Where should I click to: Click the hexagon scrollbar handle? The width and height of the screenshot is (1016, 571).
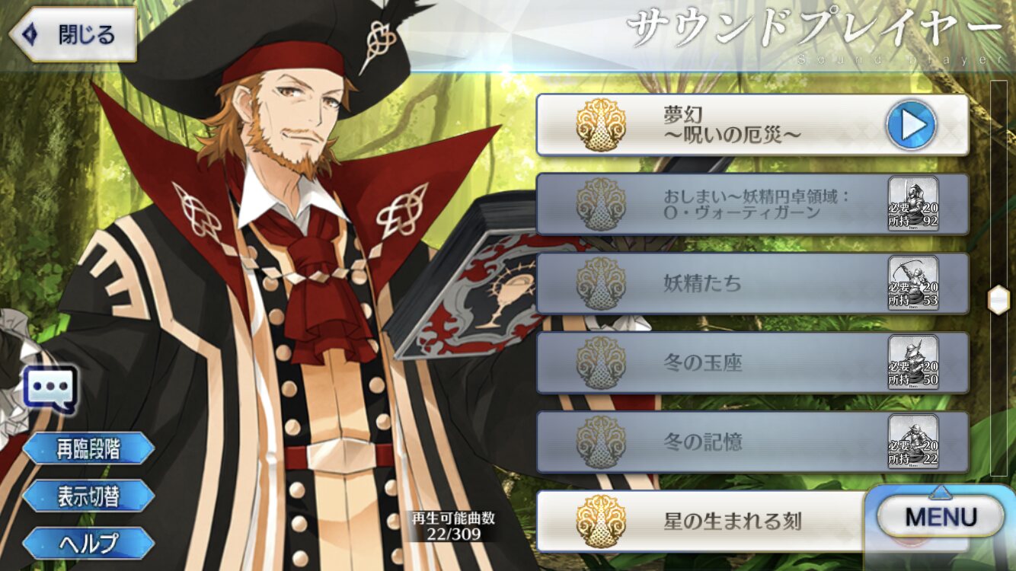pyautogui.click(x=998, y=300)
